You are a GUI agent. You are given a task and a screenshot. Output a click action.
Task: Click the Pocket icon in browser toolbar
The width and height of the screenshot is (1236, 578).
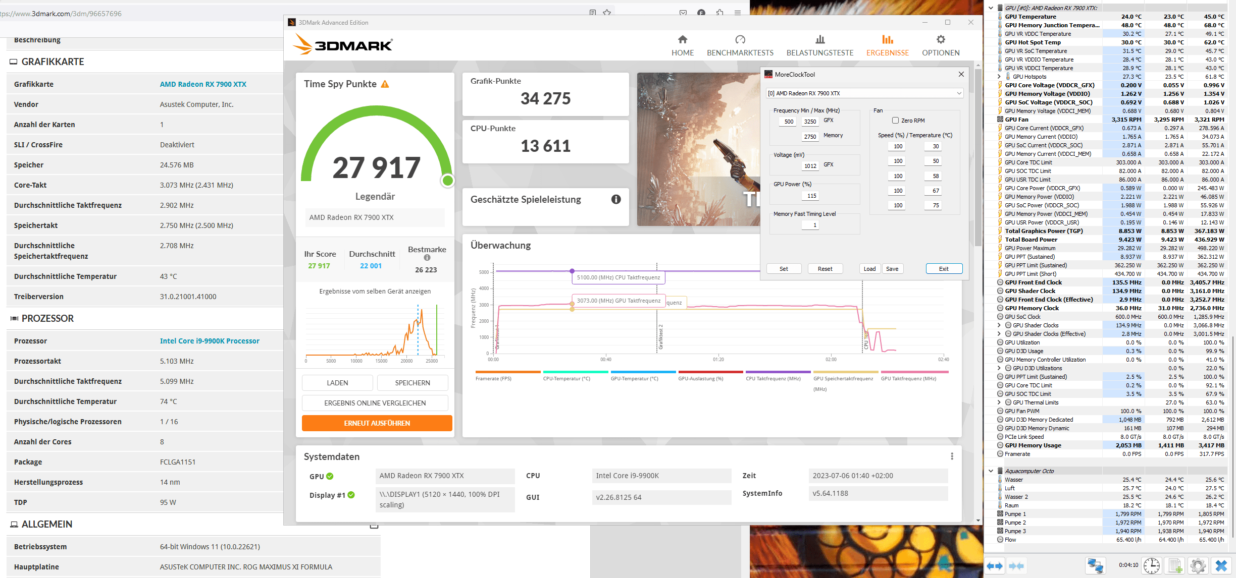[x=683, y=13]
